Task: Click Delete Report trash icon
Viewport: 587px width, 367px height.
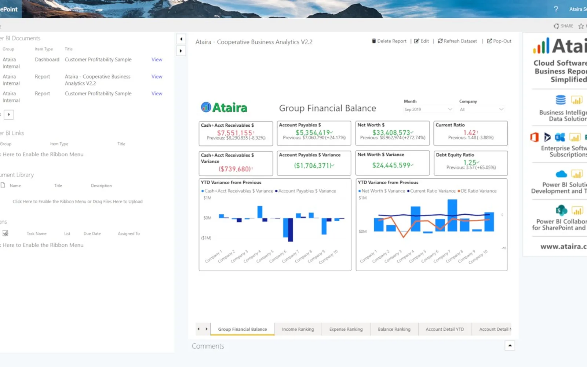Action: coord(374,41)
